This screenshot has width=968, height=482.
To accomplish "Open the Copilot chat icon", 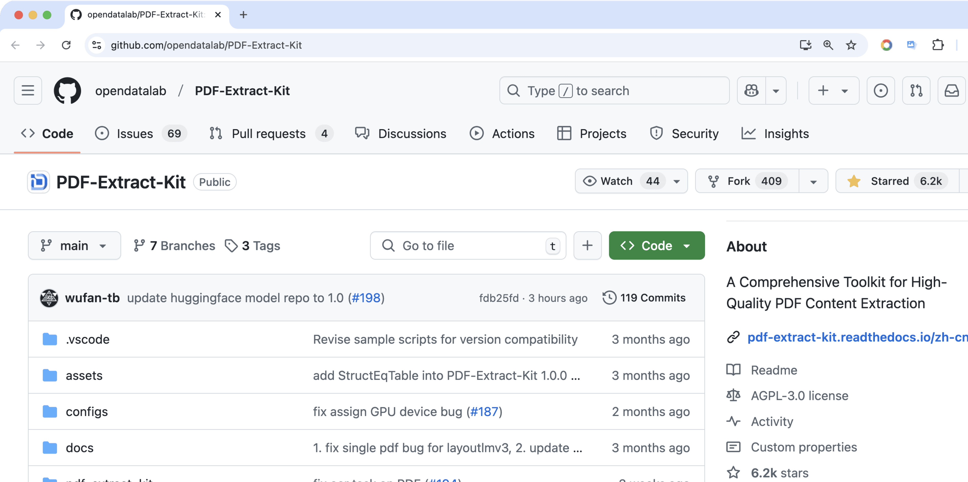I will (x=751, y=91).
